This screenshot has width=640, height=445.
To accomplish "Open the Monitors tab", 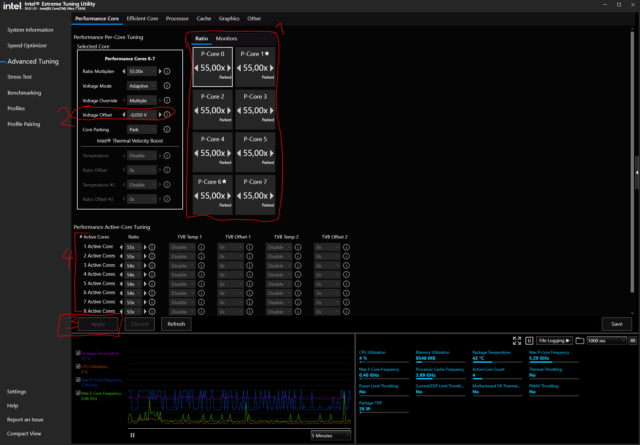I will [226, 39].
